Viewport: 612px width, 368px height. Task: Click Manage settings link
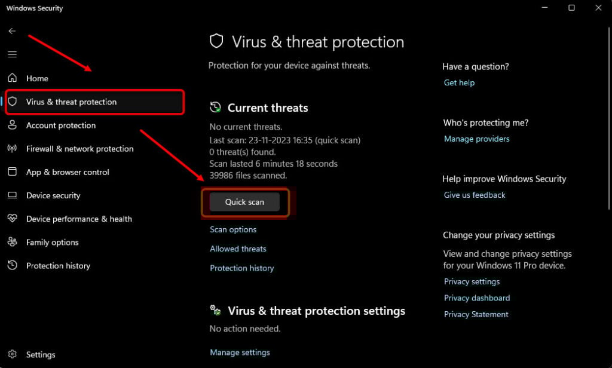pyautogui.click(x=240, y=352)
